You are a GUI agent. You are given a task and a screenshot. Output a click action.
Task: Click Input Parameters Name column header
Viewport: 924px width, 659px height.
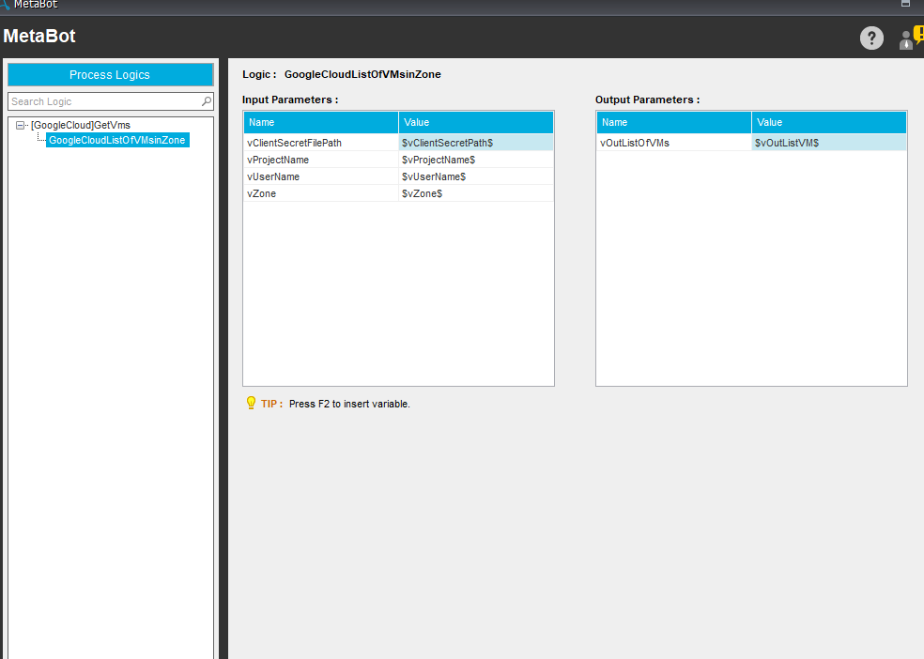click(x=320, y=122)
